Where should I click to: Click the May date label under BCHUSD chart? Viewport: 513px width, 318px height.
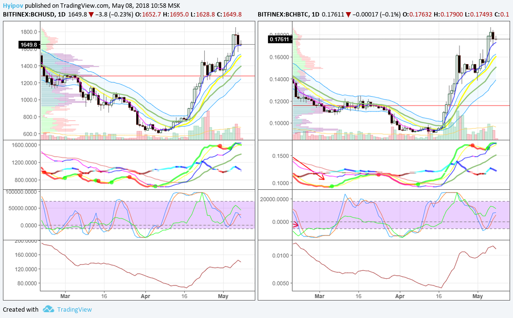223,296
